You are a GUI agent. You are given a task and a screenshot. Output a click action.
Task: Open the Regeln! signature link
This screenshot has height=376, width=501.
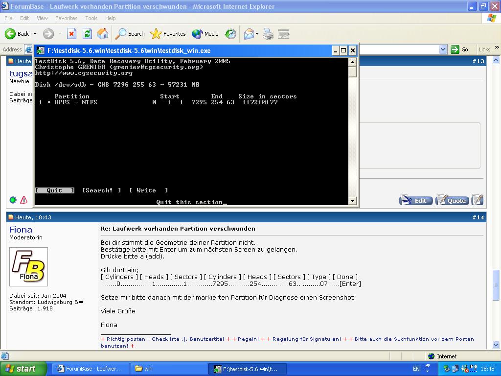click(248, 339)
